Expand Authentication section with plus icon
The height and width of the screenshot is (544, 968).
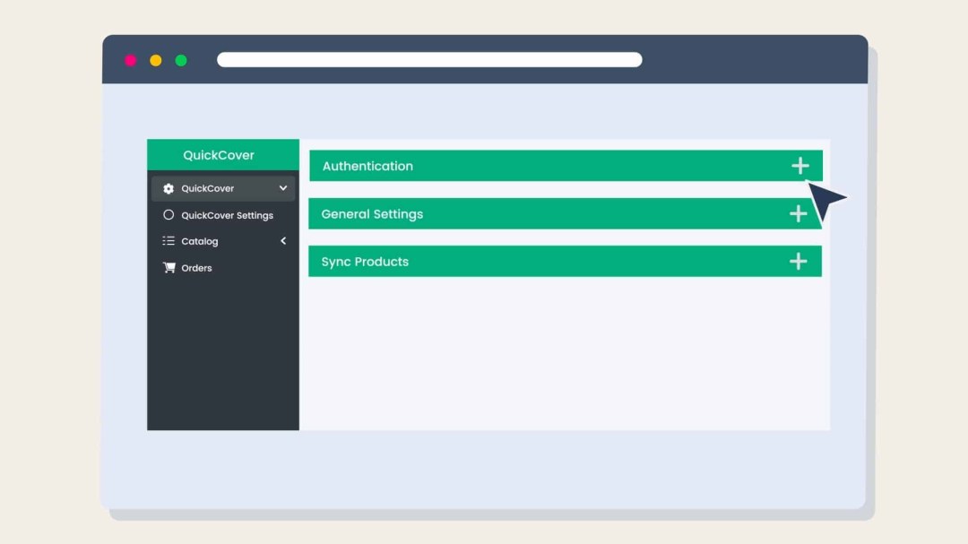(800, 166)
